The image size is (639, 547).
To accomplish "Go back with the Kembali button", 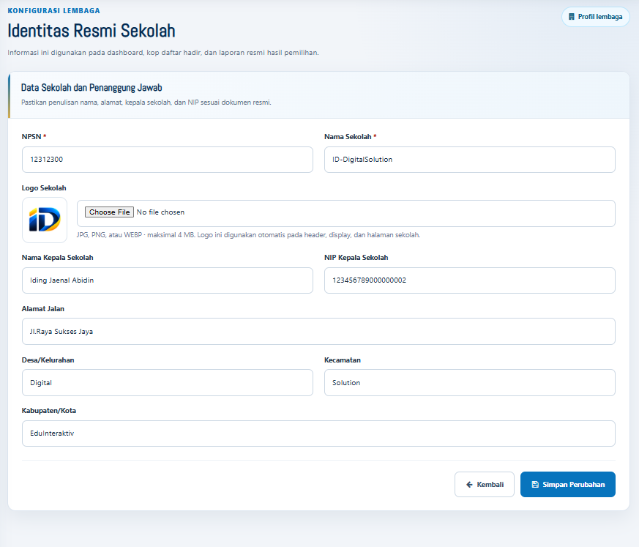I will coord(485,484).
